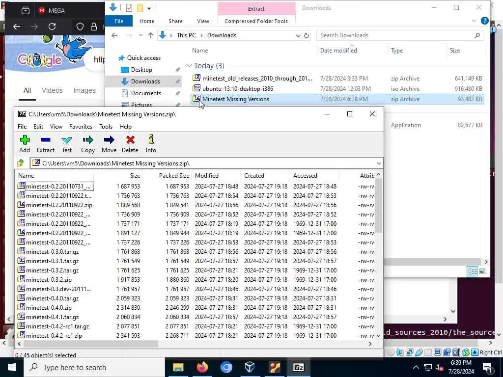Screen dimensions: 503x377
Task: Select Quick access in Explorer sidebar
Action: pyautogui.click(x=144, y=58)
